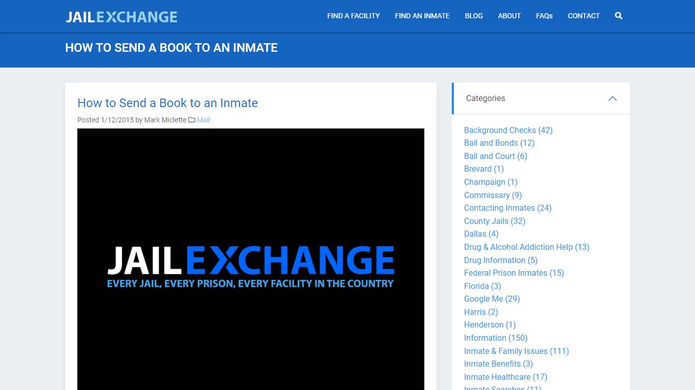Screen dimensions: 695x390
Task: Open Inmate Benefits (3) category
Action: coord(499,364)
